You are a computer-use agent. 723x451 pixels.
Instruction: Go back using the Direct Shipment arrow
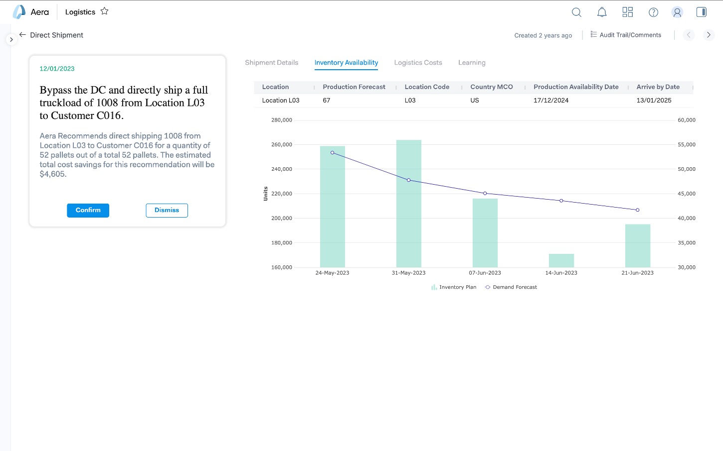pos(22,35)
